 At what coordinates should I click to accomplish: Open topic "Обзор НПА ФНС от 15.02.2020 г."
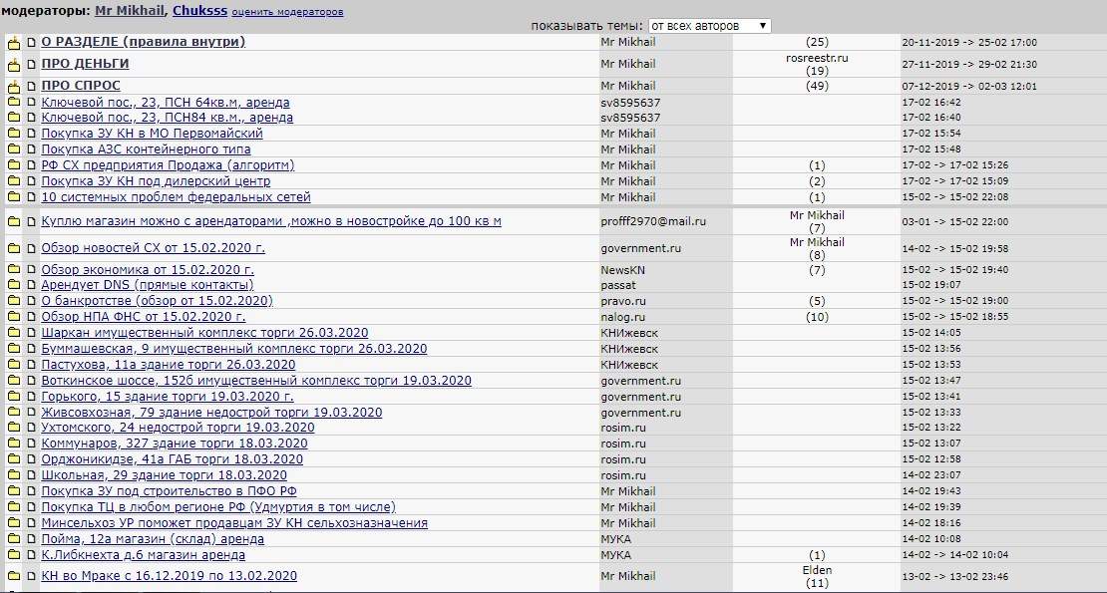click(x=144, y=317)
